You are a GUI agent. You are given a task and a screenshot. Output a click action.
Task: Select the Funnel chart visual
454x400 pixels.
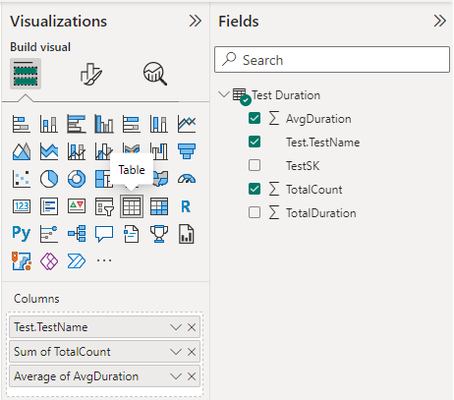(x=187, y=151)
